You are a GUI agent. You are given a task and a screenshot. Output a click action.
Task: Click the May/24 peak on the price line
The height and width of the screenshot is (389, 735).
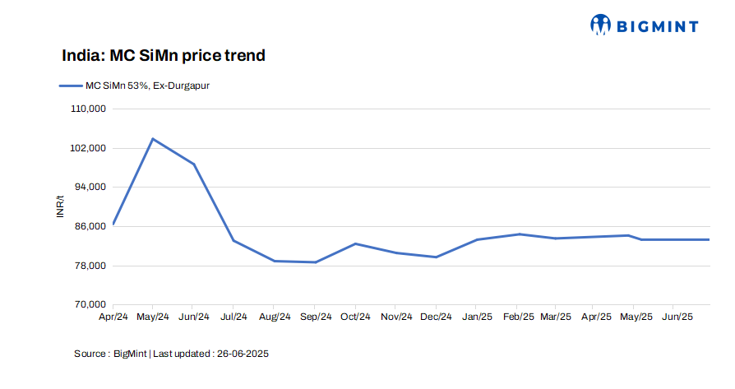pyautogui.click(x=153, y=139)
